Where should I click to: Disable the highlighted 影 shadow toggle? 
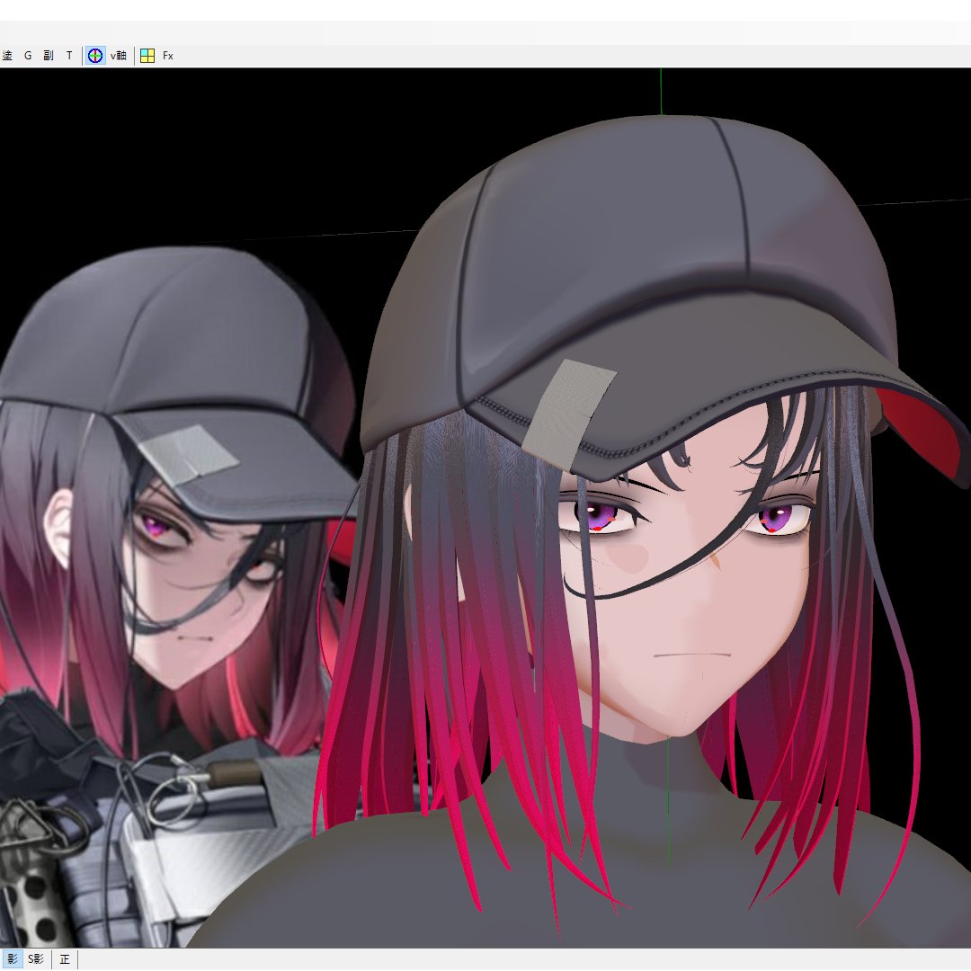coord(12,958)
